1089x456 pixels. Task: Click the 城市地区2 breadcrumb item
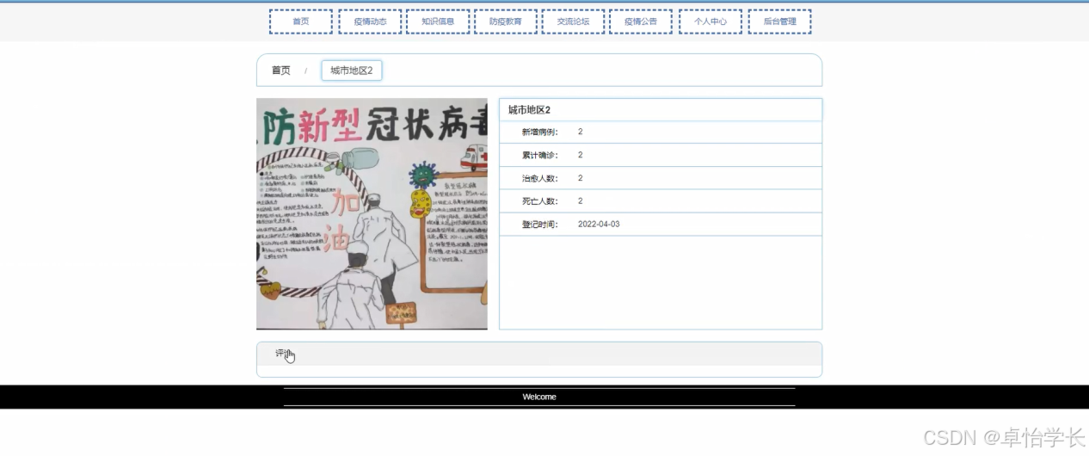tap(352, 71)
